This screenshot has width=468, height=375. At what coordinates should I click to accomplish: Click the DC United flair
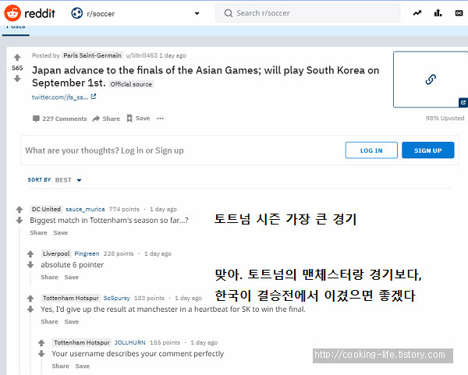pos(46,209)
